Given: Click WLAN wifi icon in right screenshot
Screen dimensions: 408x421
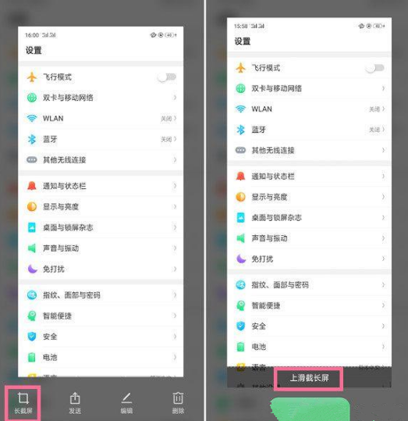Looking at the screenshot, I should [240, 109].
